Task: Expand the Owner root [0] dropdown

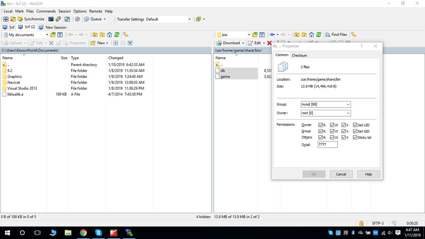Action: coord(348,113)
